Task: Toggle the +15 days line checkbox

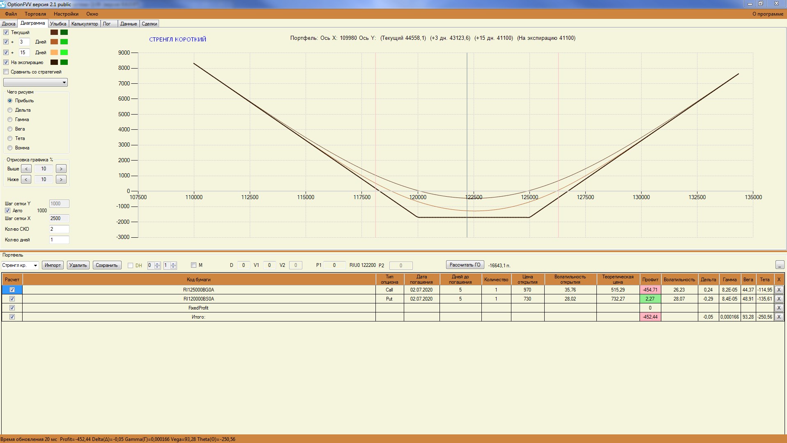Action: click(6, 53)
